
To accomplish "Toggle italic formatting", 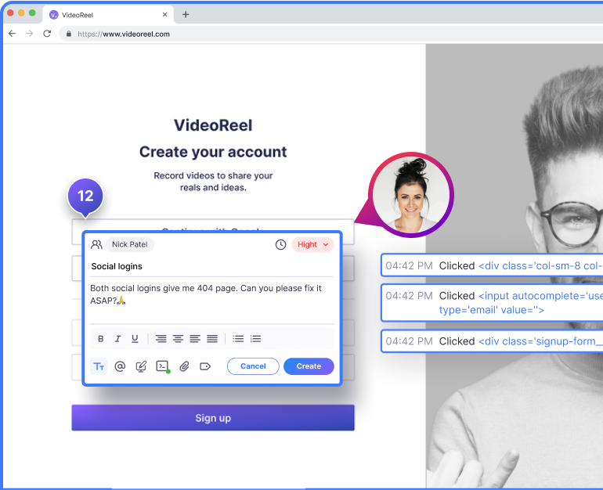I will (117, 339).
